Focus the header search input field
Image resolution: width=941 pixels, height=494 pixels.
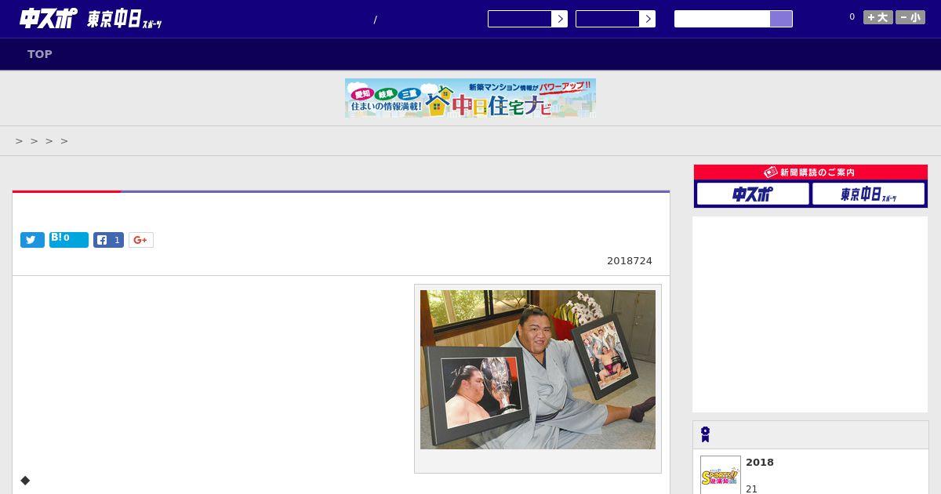[x=722, y=19]
